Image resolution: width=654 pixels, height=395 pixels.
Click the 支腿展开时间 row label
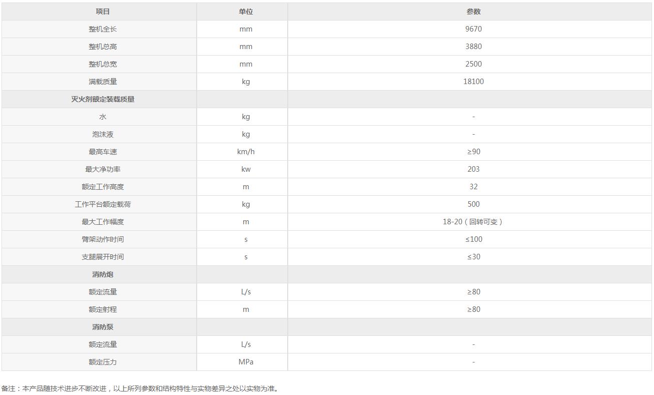point(103,257)
